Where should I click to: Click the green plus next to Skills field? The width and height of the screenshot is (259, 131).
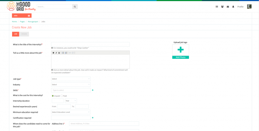pyautogui.click(x=93, y=90)
